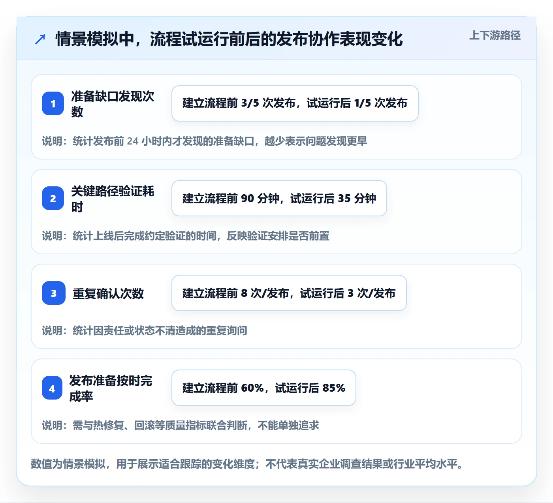Click the note 统计因责任或状态不清造成的重复询问
Screen dimensions: 553x503
(x=145, y=330)
